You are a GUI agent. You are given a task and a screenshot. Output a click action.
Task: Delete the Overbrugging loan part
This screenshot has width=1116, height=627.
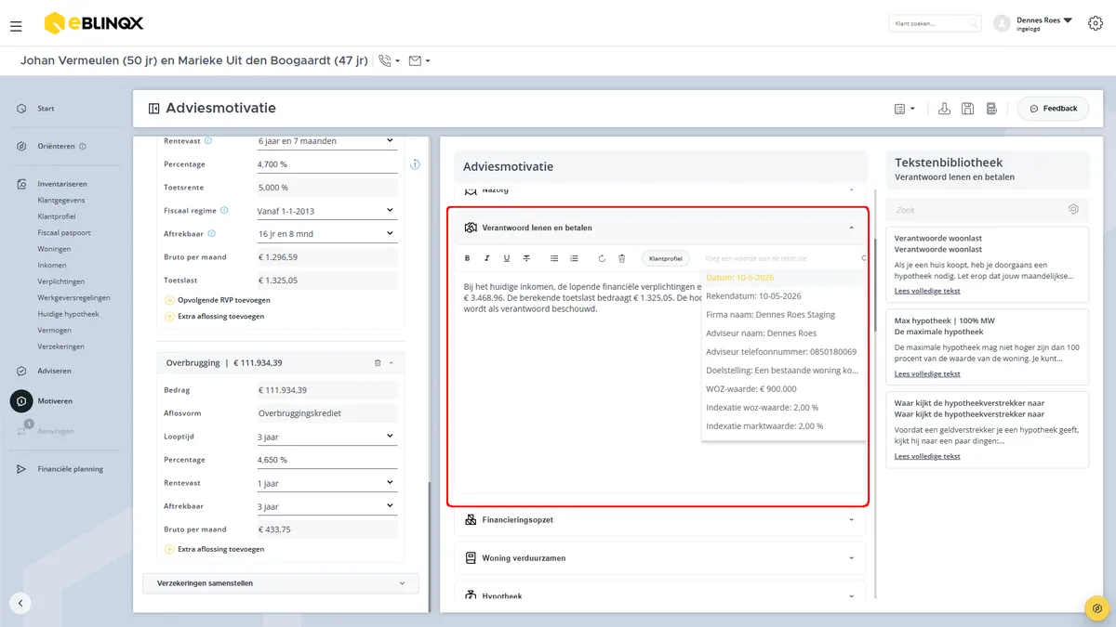[377, 363]
